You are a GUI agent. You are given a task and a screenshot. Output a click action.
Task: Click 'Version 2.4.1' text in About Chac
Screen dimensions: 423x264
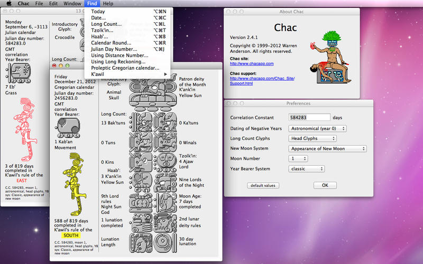(x=244, y=37)
